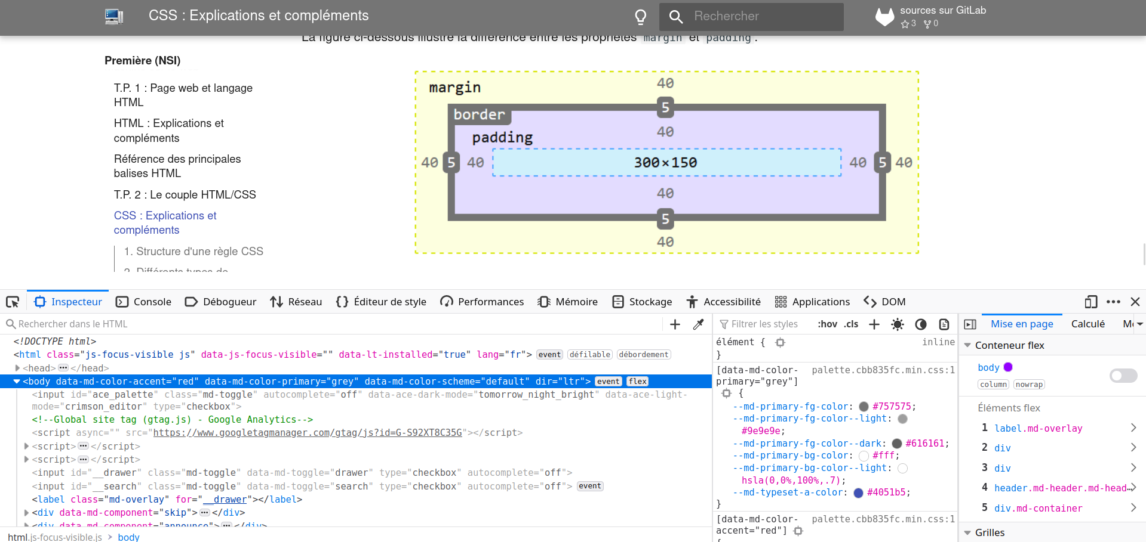
Task: Toggle the .cls class panel
Action: tap(851, 324)
